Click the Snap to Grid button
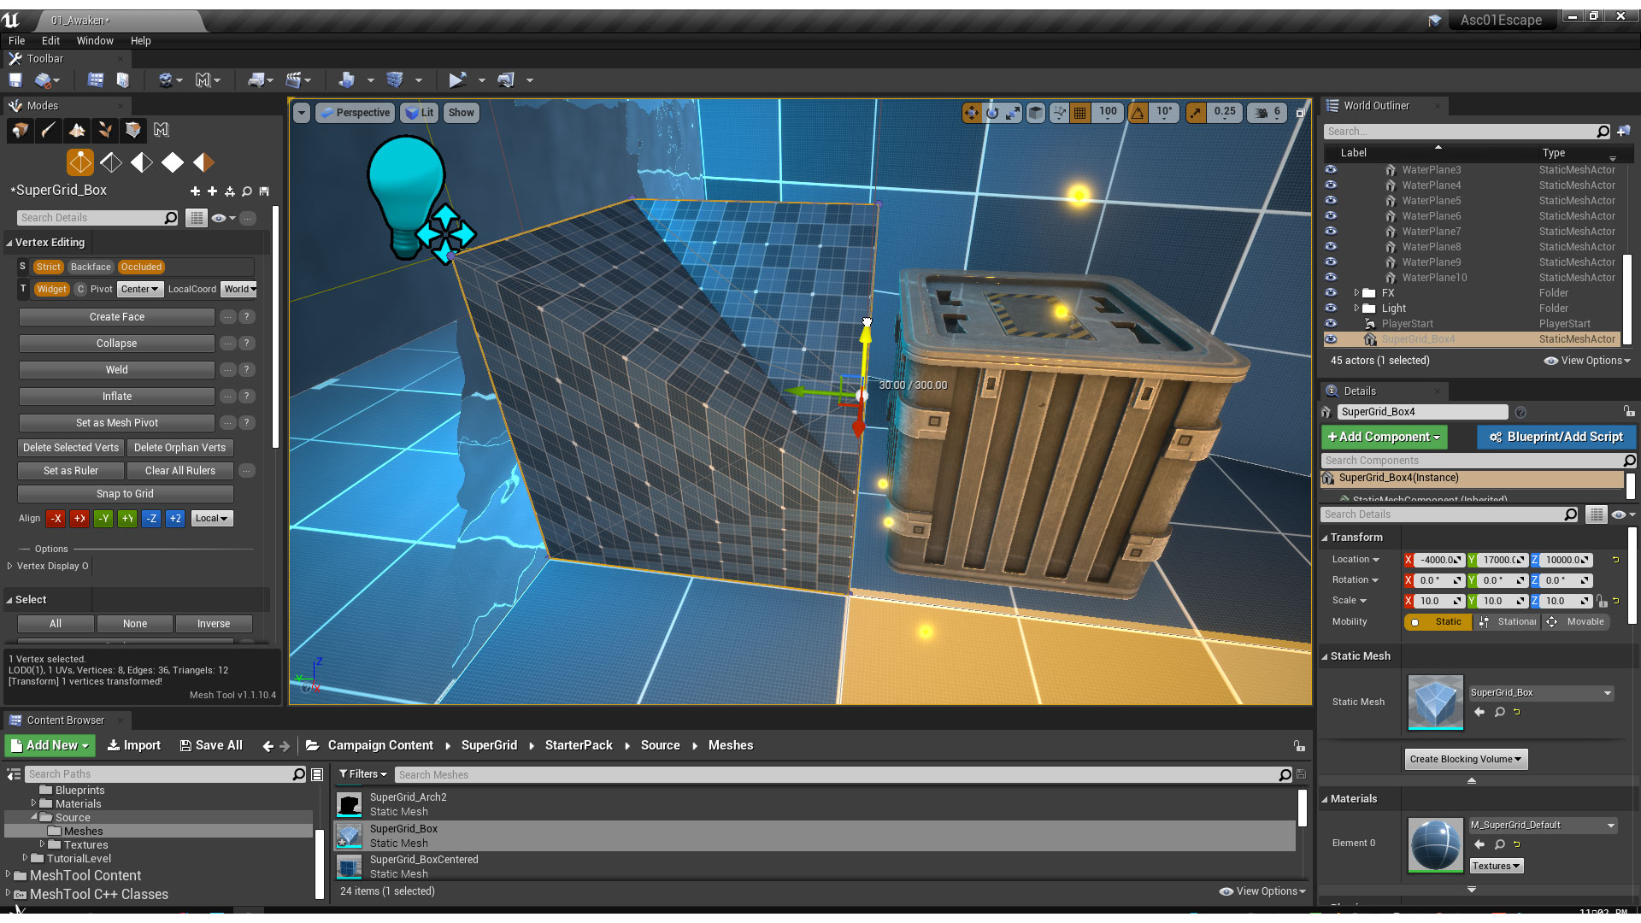Image resolution: width=1641 pixels, height=923 pixels. coord(125,494)
